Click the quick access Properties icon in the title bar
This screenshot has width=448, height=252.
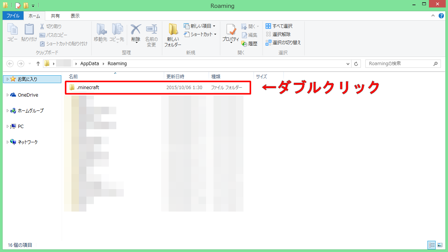coord(18,6)
